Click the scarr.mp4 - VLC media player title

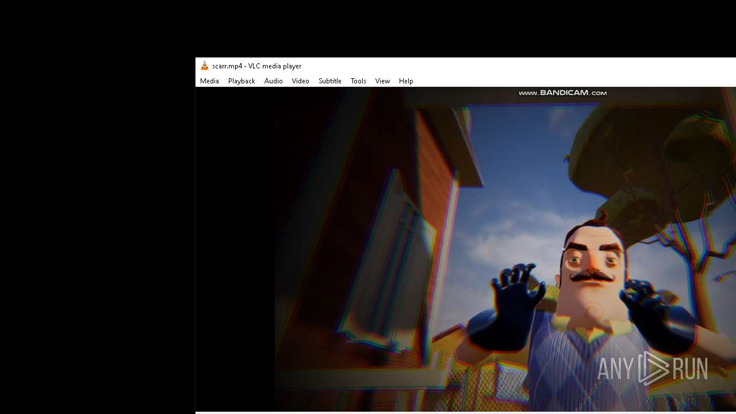coord(256,66)
